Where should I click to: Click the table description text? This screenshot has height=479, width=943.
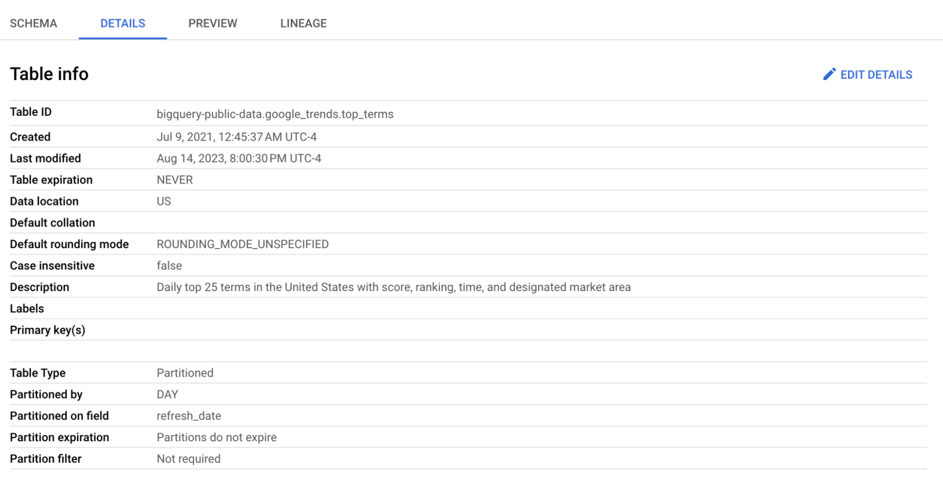pyautogui.click(x=393, y=287)
